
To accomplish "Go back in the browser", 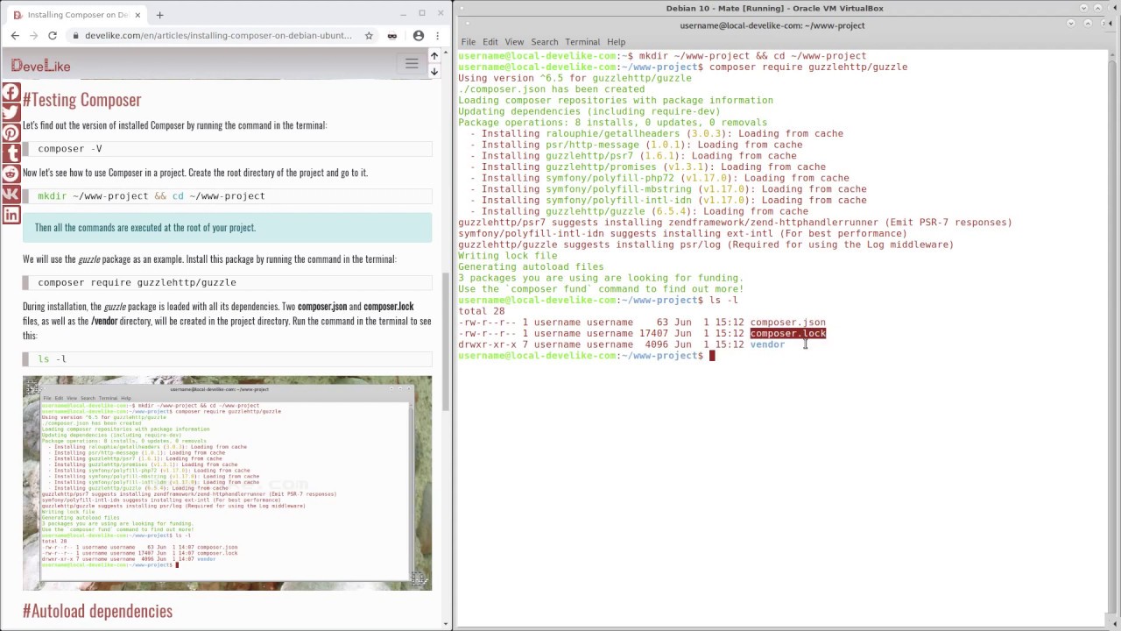I will coord(14,36).
